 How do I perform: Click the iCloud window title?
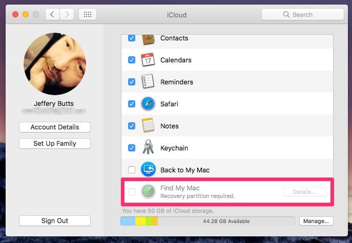pyautogui.click(x=176, y=15)
